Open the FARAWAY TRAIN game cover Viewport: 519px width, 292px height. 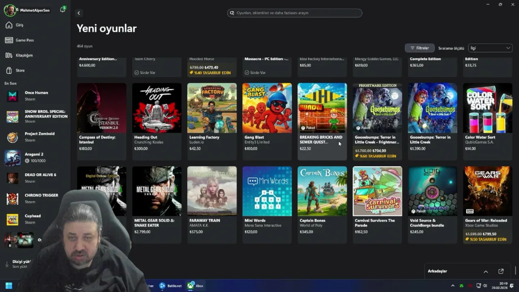coord(212,191)
